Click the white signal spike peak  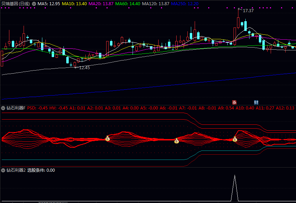click(x=235, y=176)
